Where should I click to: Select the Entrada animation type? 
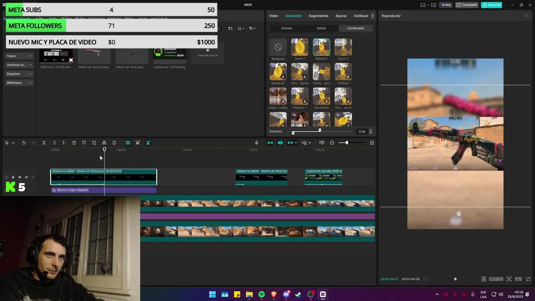[287, 28]
